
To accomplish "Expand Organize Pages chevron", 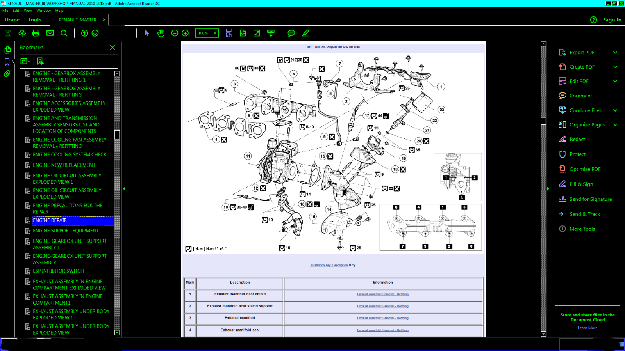I will click(x=615, y=125).
